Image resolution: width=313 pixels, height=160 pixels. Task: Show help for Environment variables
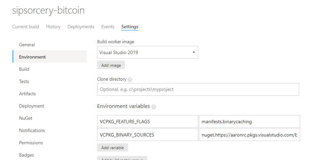point(153,107)
